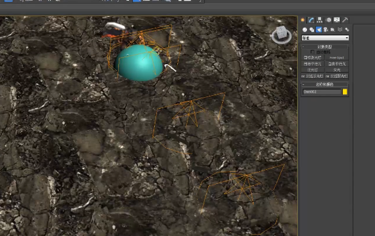Image resolution: width=375 pixels, height=236 pixels.
Task: Click the 自由平行光 button
Action: pos(336,64)
